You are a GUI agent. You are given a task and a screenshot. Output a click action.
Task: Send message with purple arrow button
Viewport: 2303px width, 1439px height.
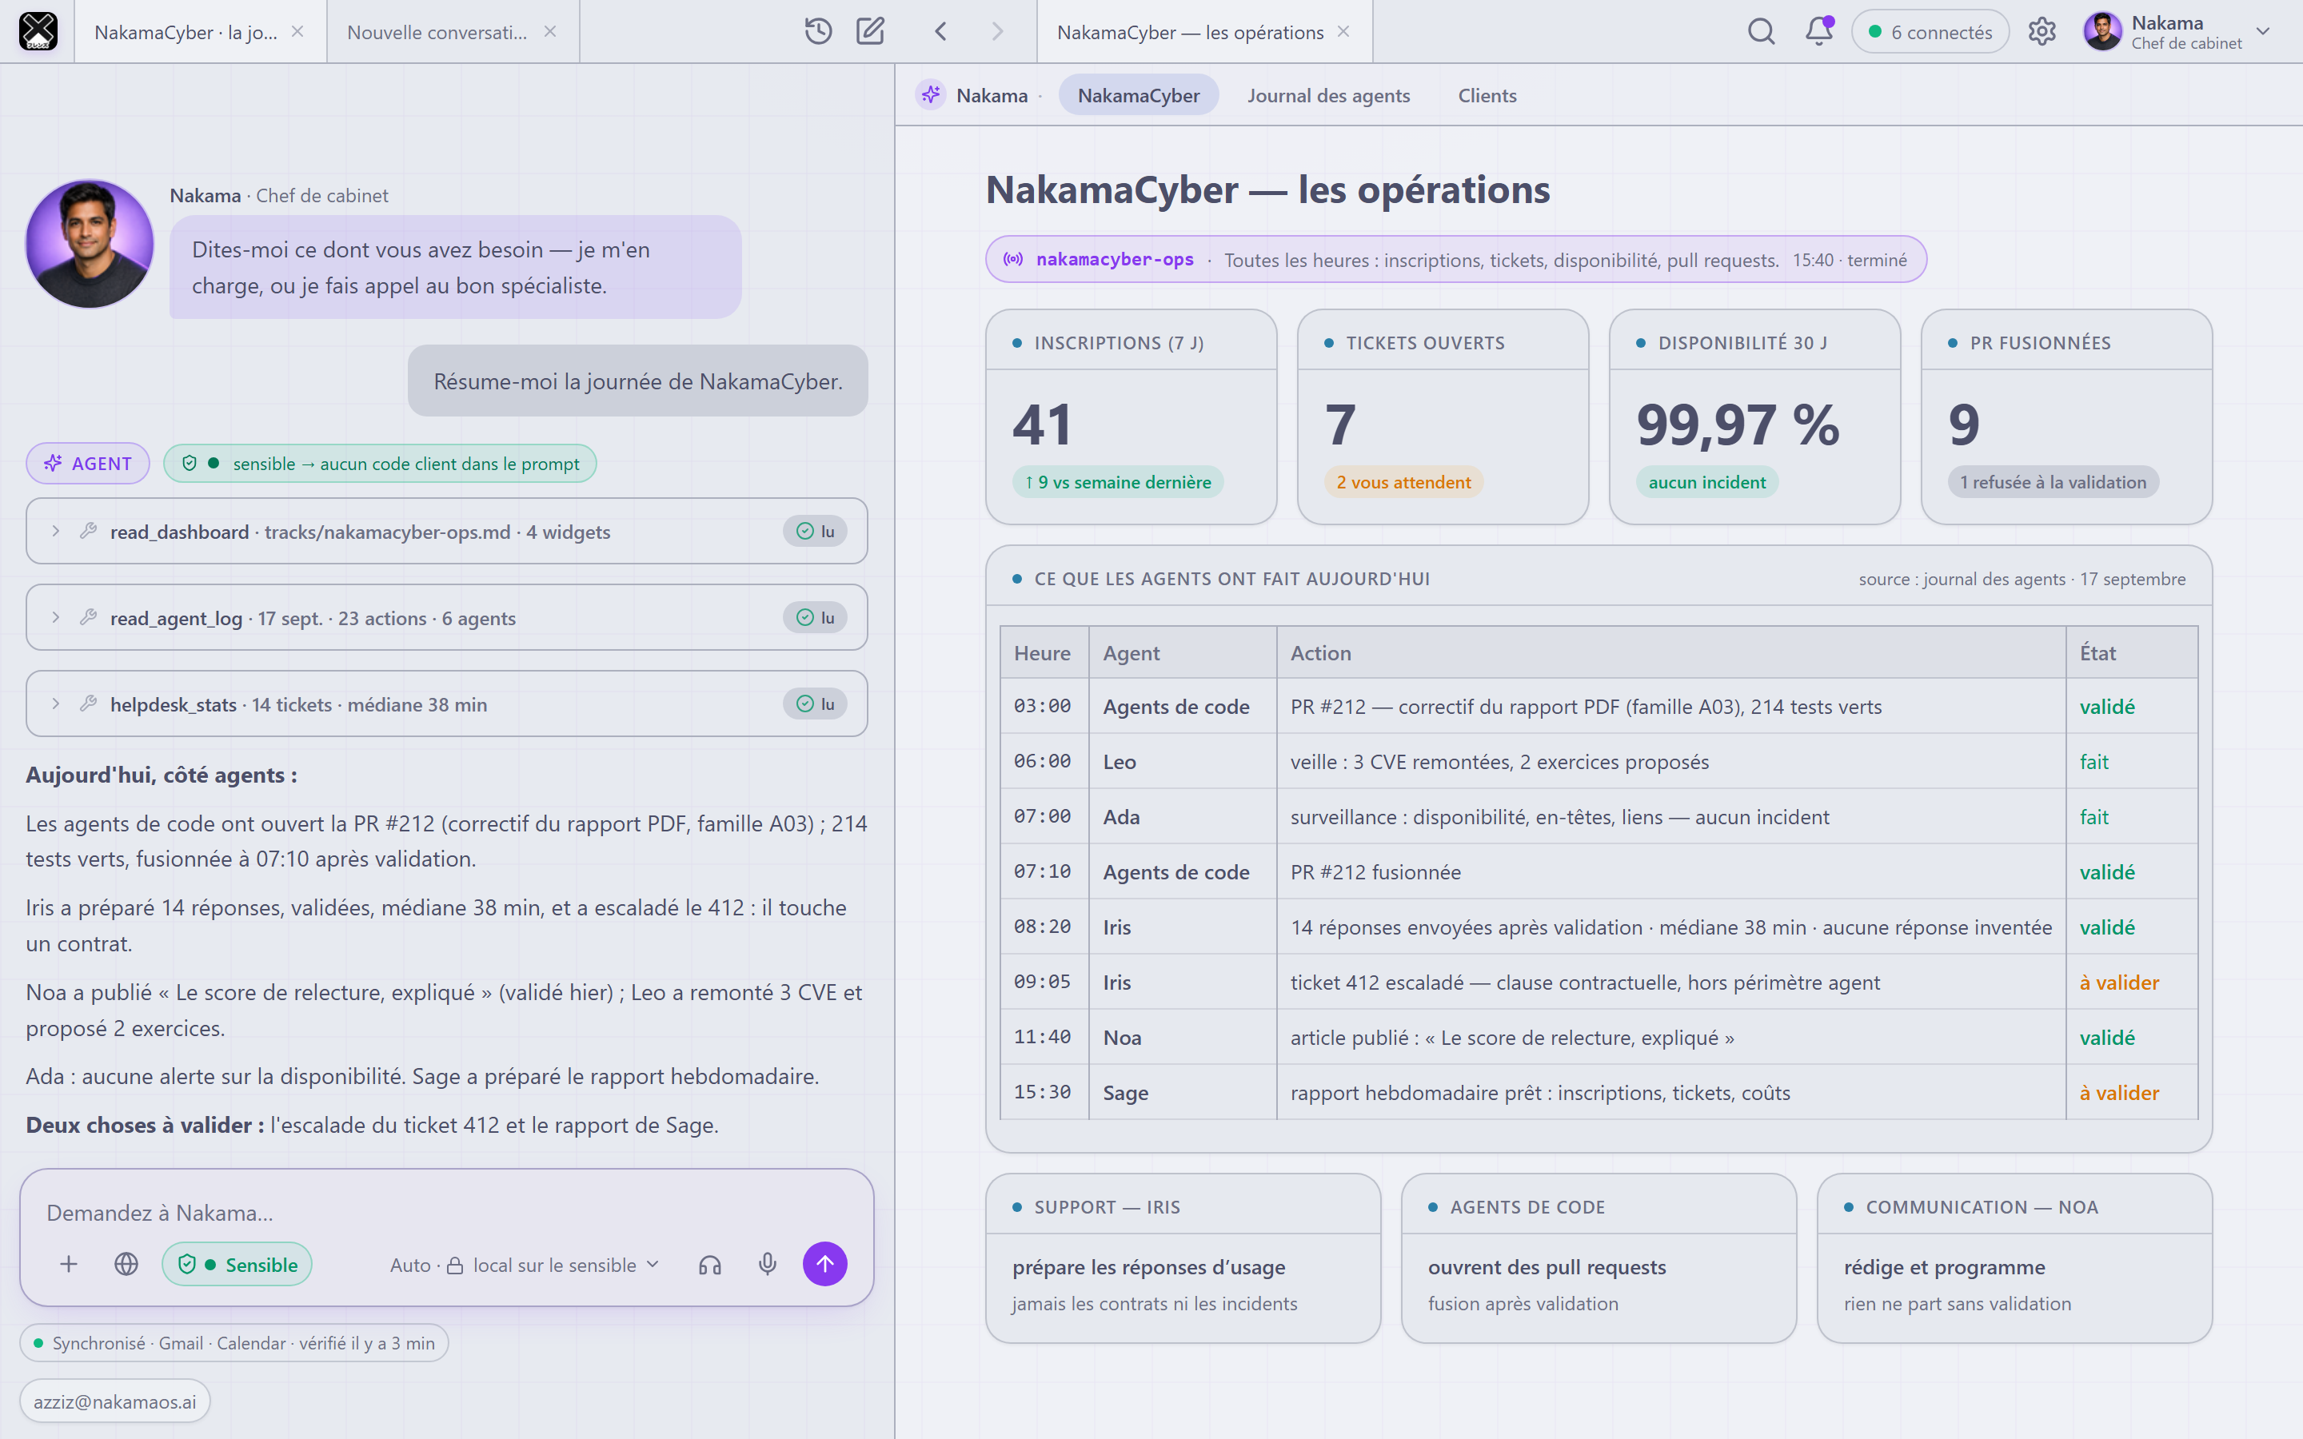point(825,1264)
